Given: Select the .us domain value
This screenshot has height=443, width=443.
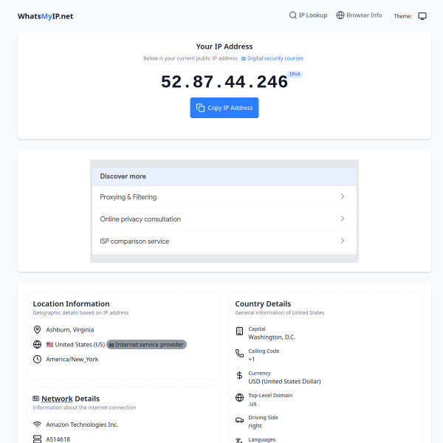Looking at the screenshot, I should tap(253, 404).
